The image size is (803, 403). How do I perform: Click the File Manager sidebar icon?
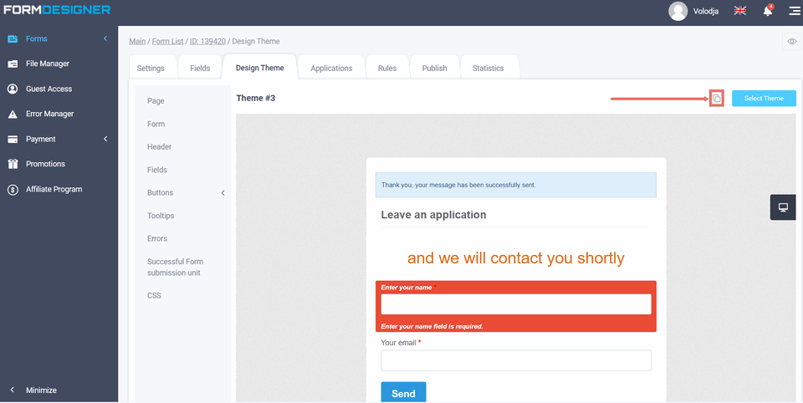(x=13, y=64)
